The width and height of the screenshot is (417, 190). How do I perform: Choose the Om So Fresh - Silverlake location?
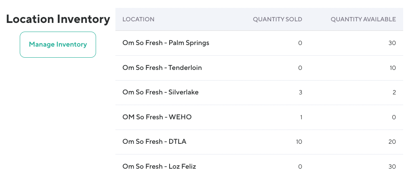(x=160, y=92)
